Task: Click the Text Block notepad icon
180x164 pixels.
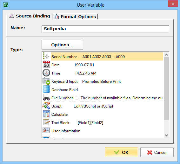Action: (x=46, y=122)
